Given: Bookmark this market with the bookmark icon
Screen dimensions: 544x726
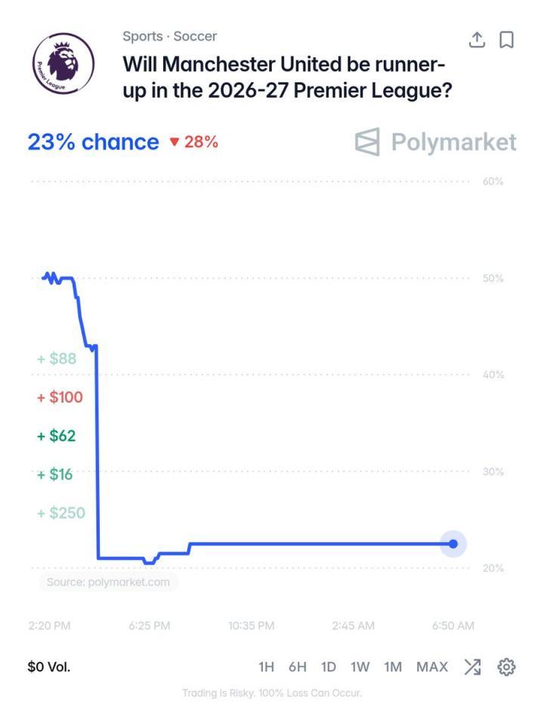Looking at the screenshot, I should [506, 40].
